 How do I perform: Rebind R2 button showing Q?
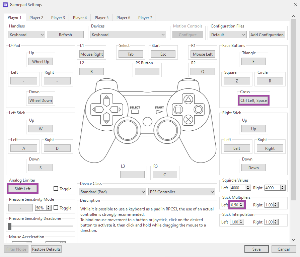click(x=203, y=71)
